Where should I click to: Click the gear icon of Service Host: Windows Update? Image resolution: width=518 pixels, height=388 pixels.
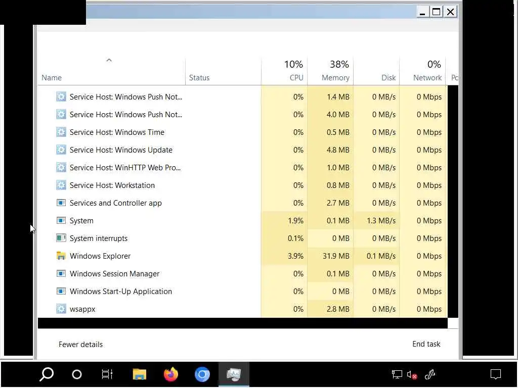pos(61,150)
